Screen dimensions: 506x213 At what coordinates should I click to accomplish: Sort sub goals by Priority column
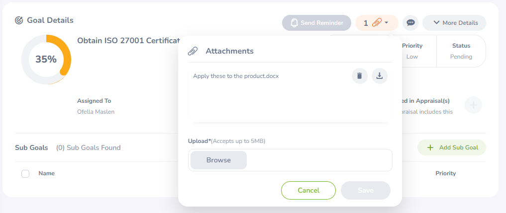[x=445, y=173]
